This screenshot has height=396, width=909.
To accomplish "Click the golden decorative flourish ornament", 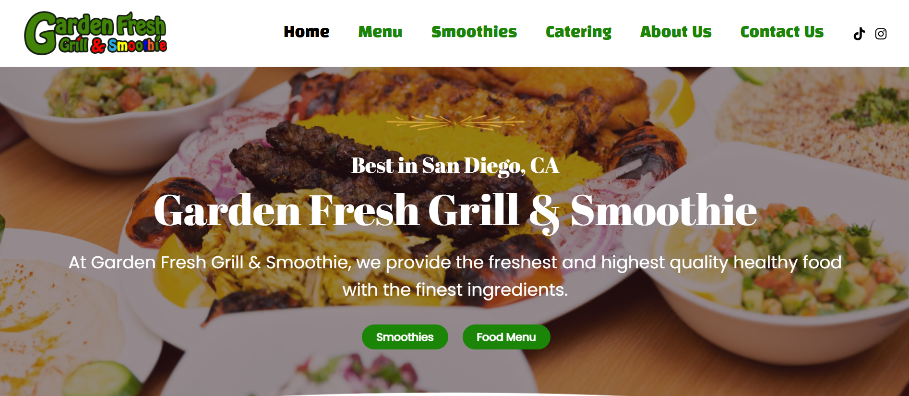I will click(x=455, y=122).
